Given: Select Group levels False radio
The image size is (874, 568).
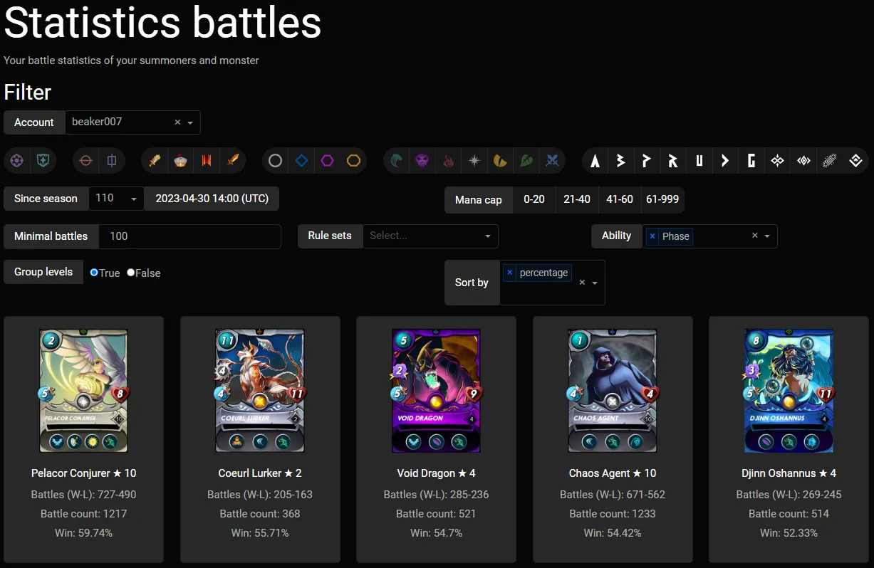Looking at the screenshot, I should (x=130, y=273).
